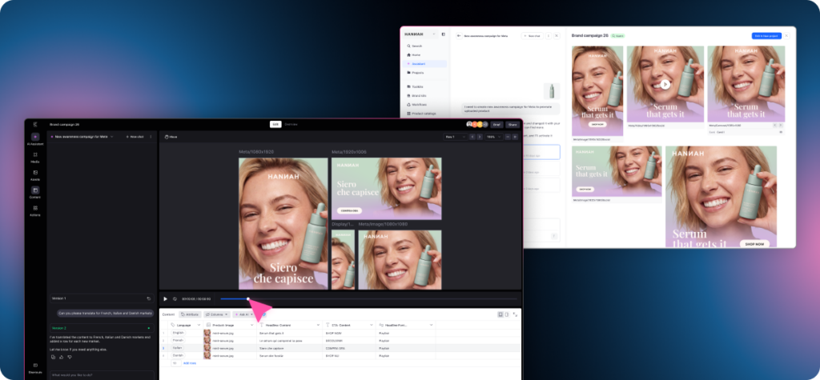
Task: Play the video ad in Brand campaign 26 preview
Action: (x=665, y=84)
